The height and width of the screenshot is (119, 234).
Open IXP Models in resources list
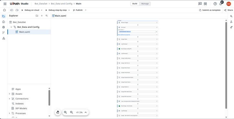coord(21,109)
